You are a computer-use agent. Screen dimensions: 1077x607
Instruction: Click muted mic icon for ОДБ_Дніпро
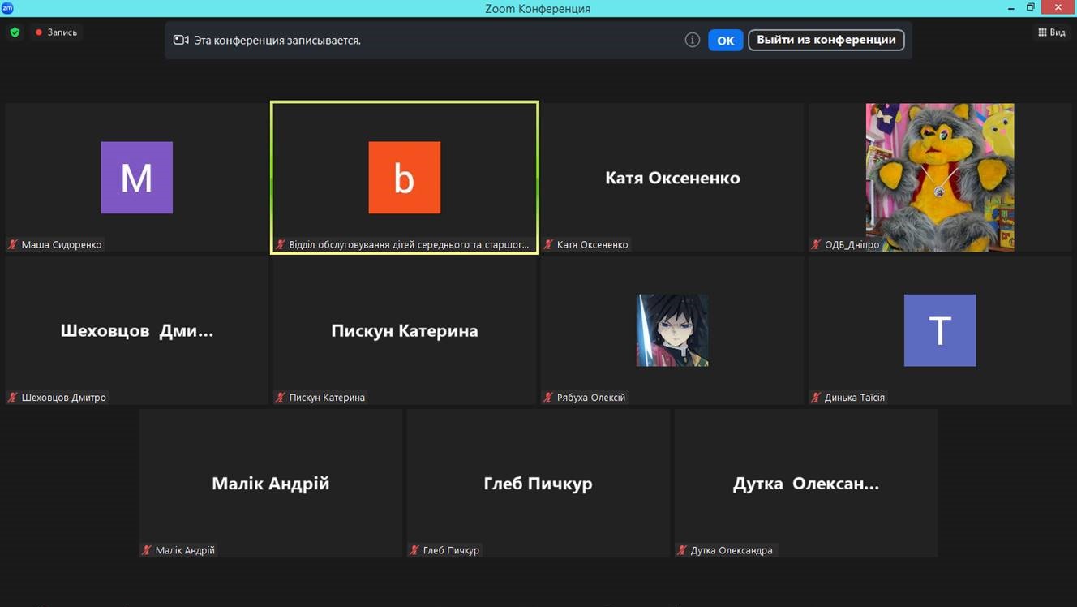tap(816, 244)
